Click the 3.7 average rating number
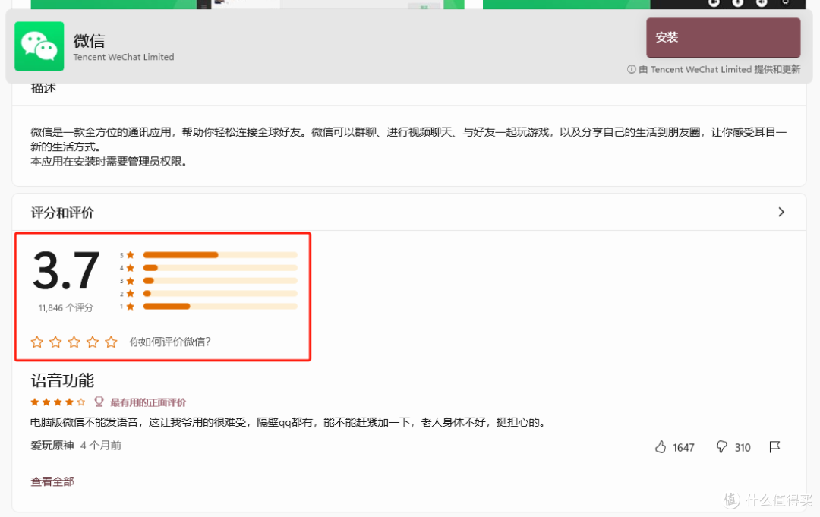 (66, 271)
